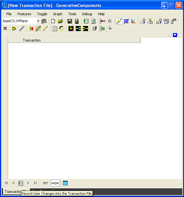Click the yellow ring circle icon

pyautogui.click(x=62, y=29)
